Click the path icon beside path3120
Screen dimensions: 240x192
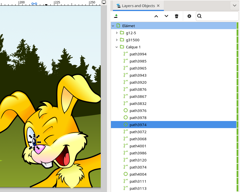[x=126, y=160]
